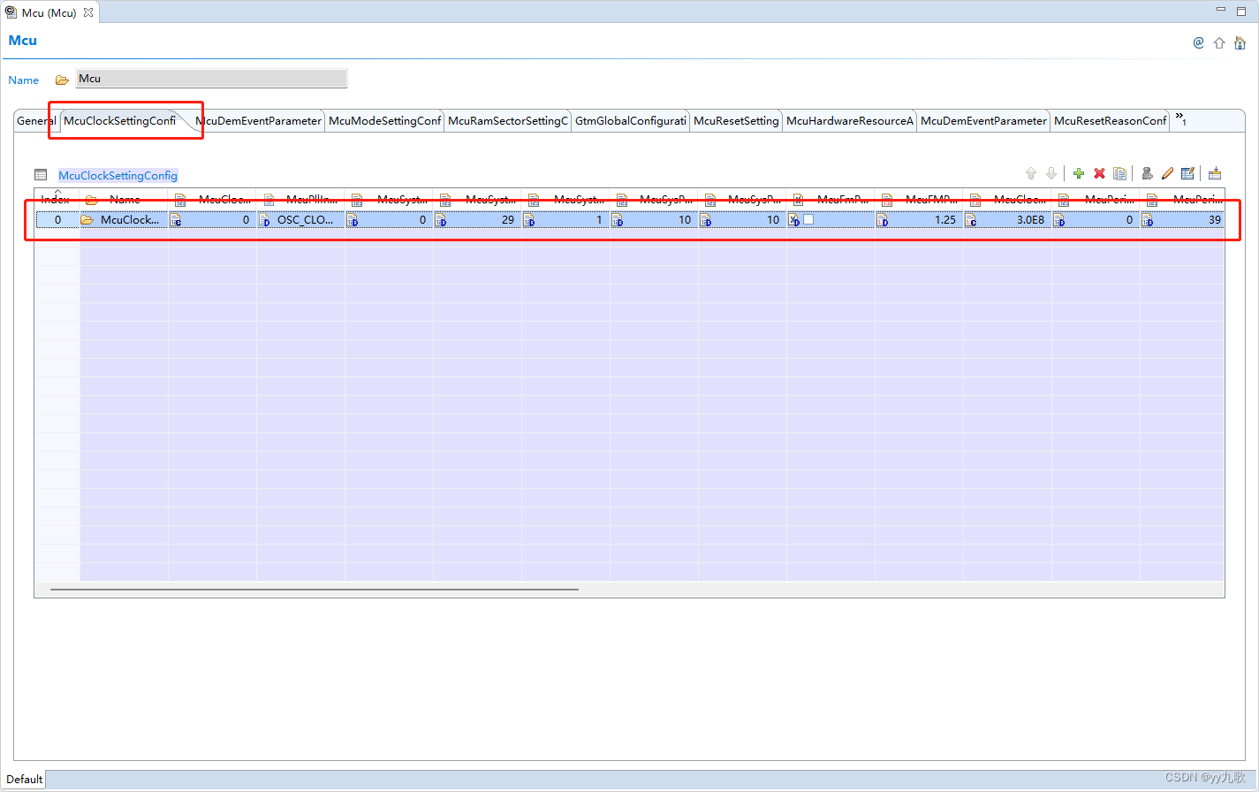Screen dimensions: 1259x792
Task: Switch to the GtmGlobalConfigurati tab
Action: point(631,121)
